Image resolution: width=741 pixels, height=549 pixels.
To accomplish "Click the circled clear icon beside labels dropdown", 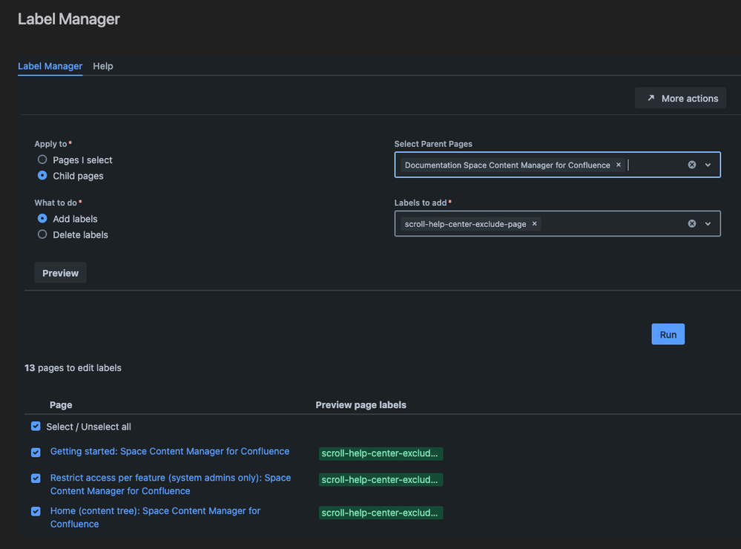I will [x=691, y=223].
